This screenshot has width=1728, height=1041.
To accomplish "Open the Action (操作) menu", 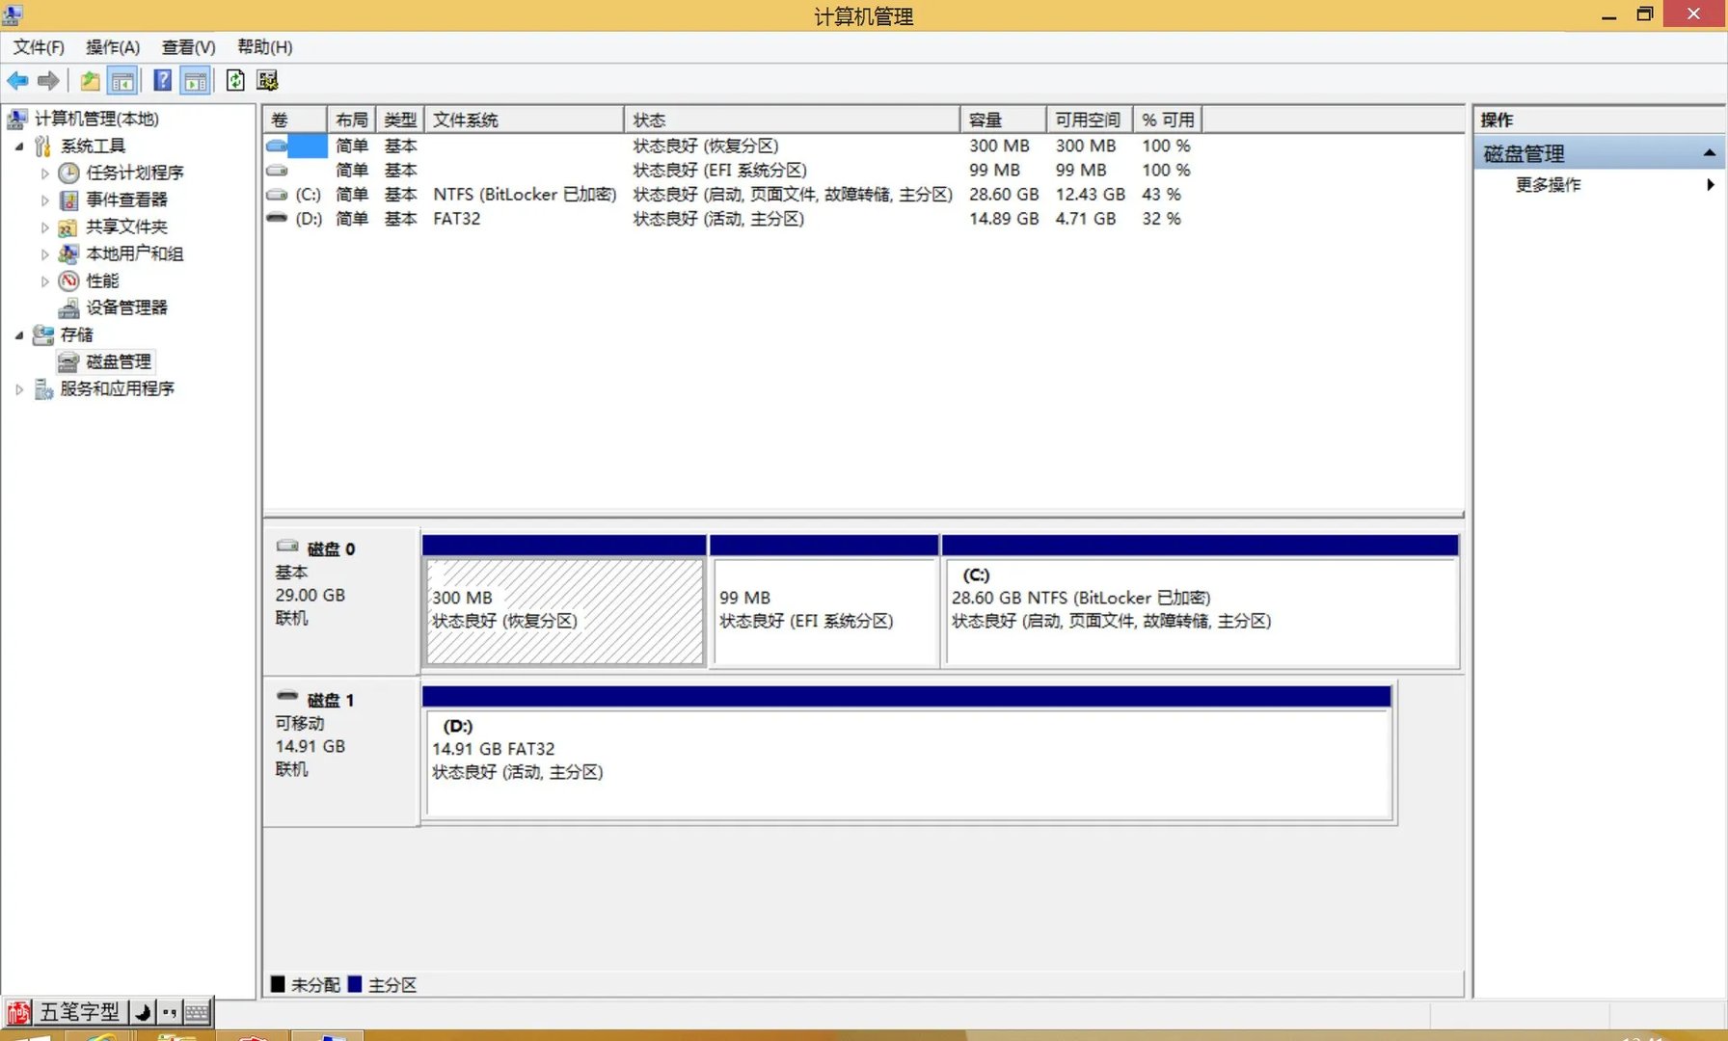I will point(113,47).
